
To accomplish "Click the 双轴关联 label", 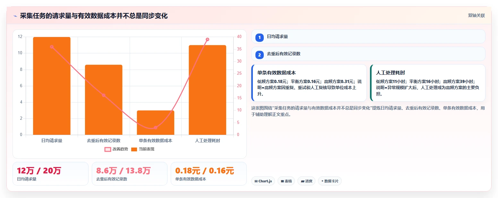I will pyautogui.click(x=476, y=16).
